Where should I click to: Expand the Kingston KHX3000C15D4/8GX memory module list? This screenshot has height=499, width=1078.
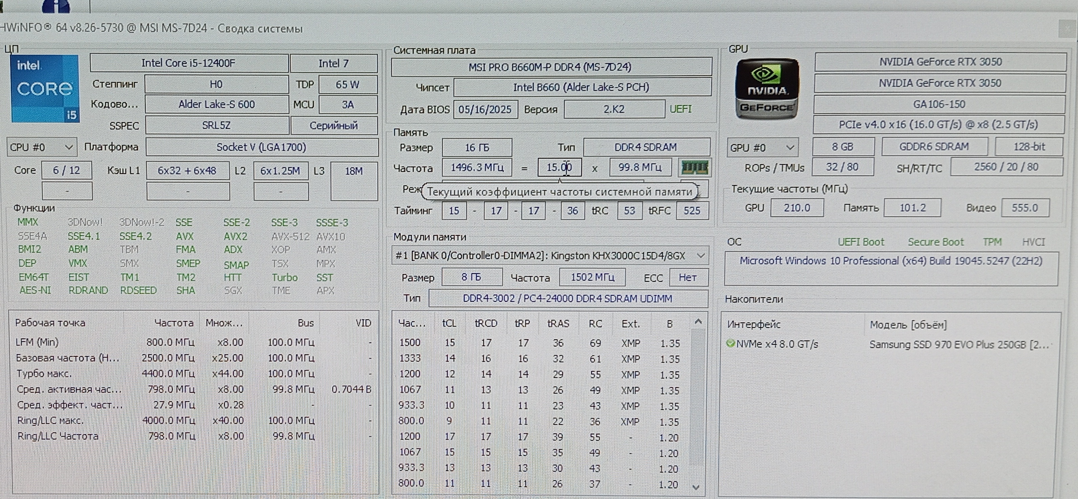click(701, 255)
